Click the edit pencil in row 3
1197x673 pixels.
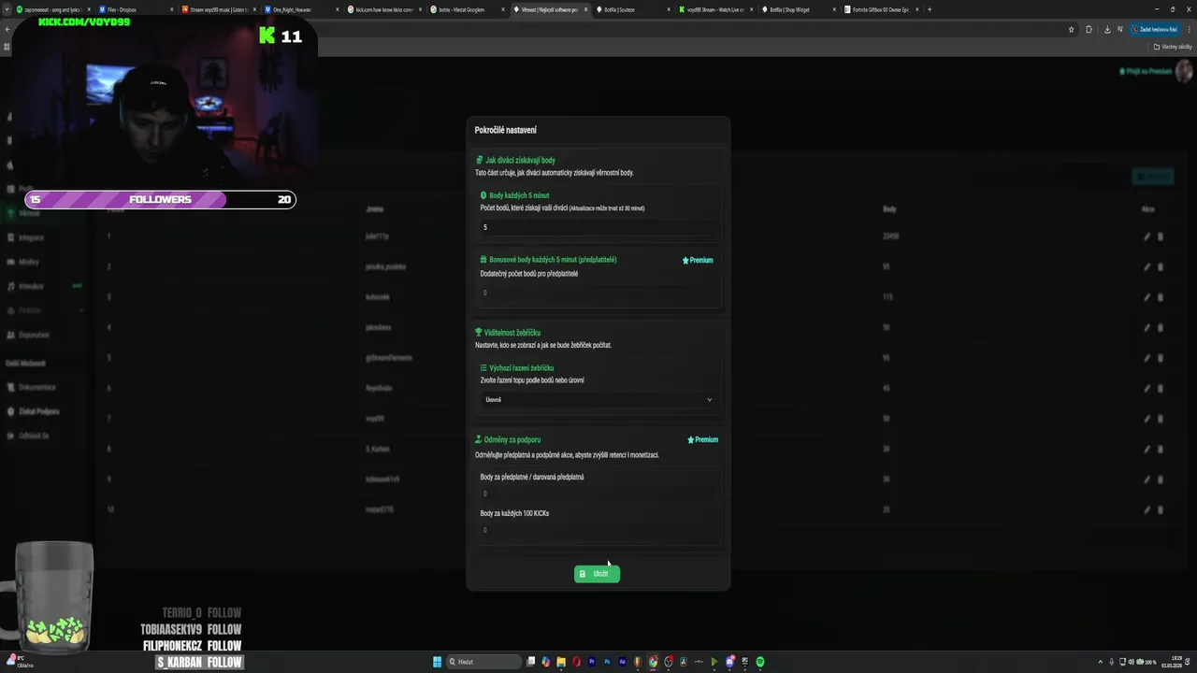point(1147,297)
